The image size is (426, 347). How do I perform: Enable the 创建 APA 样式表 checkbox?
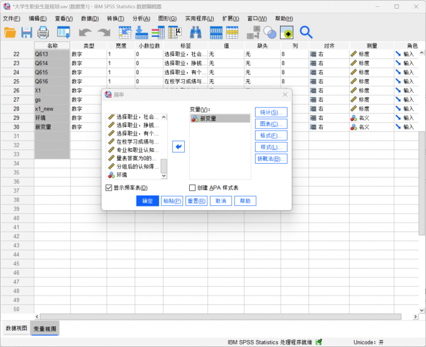click(193, 188)
